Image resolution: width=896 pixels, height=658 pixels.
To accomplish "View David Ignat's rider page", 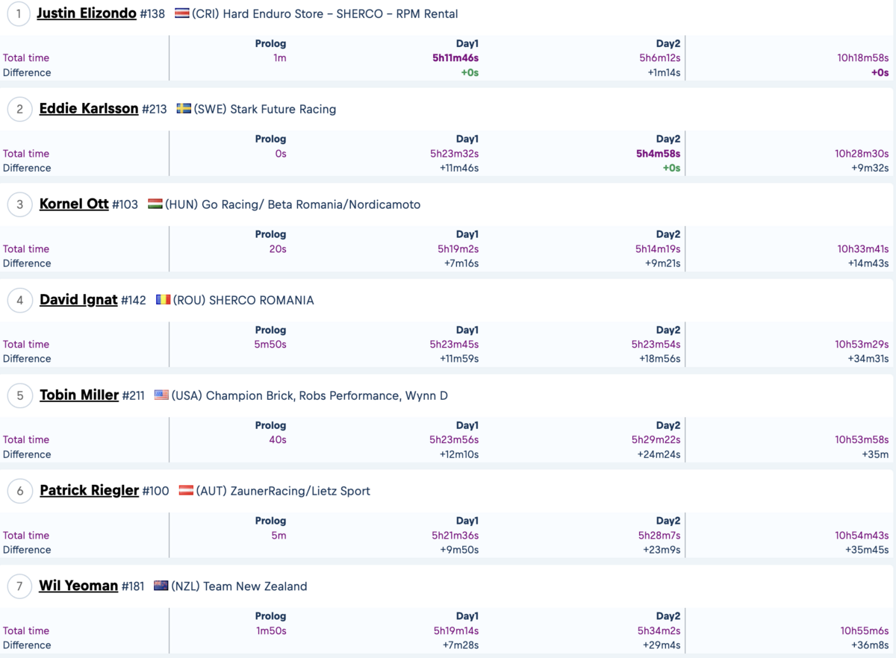I will coord(78,300).
